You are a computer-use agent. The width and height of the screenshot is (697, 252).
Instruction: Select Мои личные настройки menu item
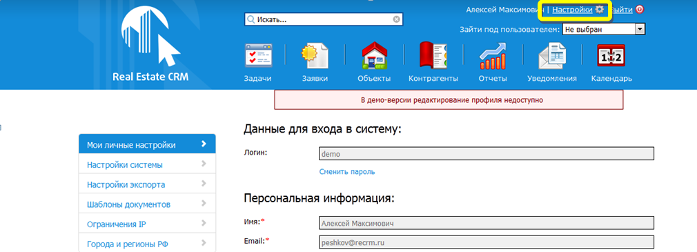coord(147,144)
